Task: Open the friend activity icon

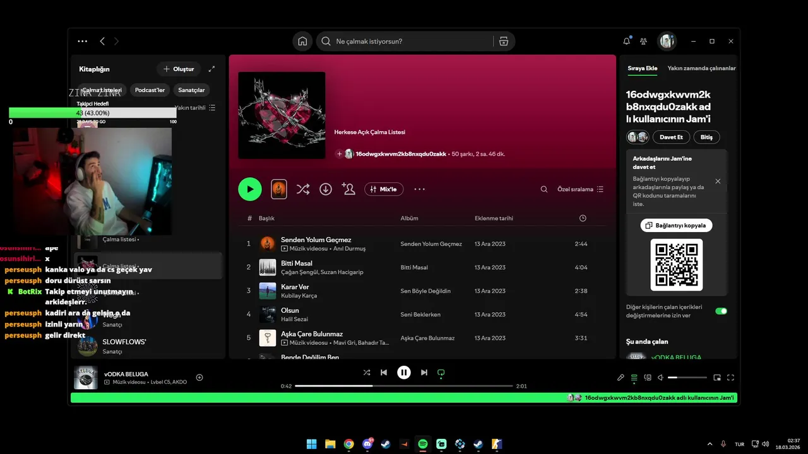Action: [643, 41]
